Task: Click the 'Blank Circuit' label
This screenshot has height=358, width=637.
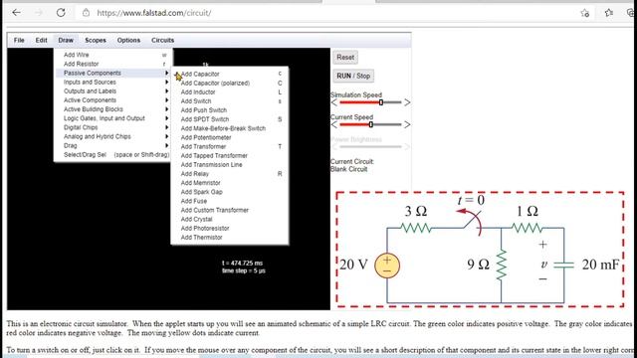Action: point(349,169)
